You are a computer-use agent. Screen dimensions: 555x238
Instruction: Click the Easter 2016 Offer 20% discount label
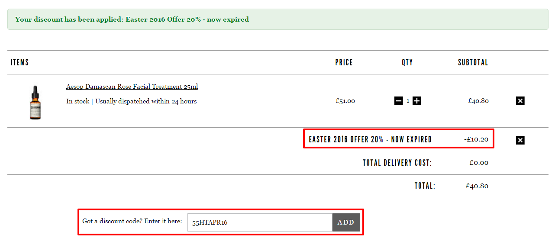point(370,139)
